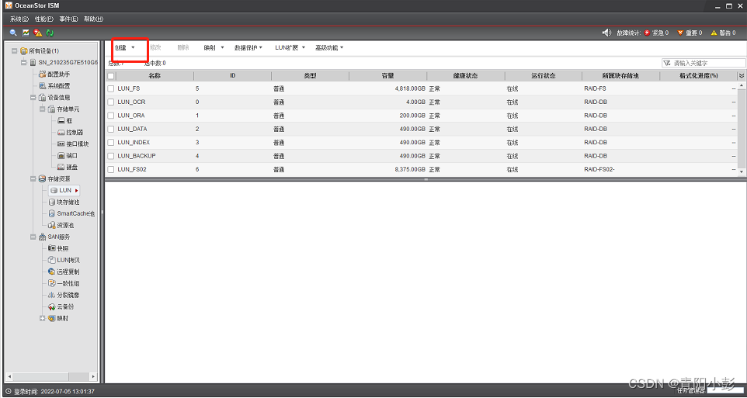The image size is (747, 398).
Task: Select the 快照 snapshot tree node
Action: point(58,248)
